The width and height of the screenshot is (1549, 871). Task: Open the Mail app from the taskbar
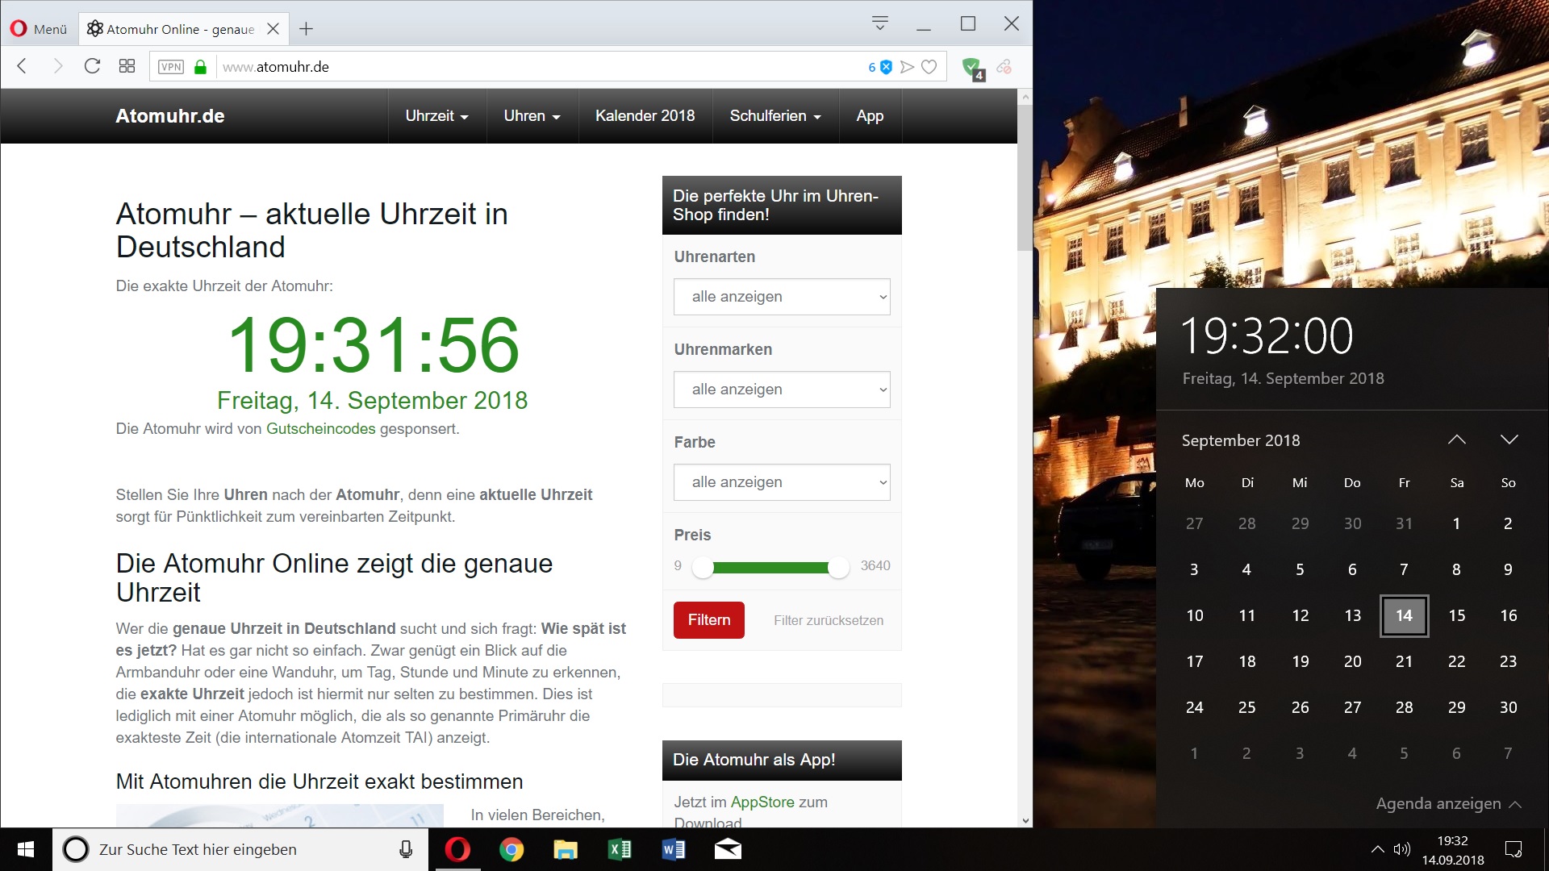click(x=728, y=849)
